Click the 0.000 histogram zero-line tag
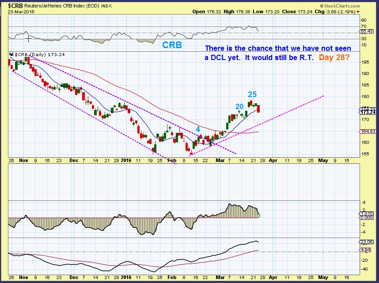 [367, 218]
